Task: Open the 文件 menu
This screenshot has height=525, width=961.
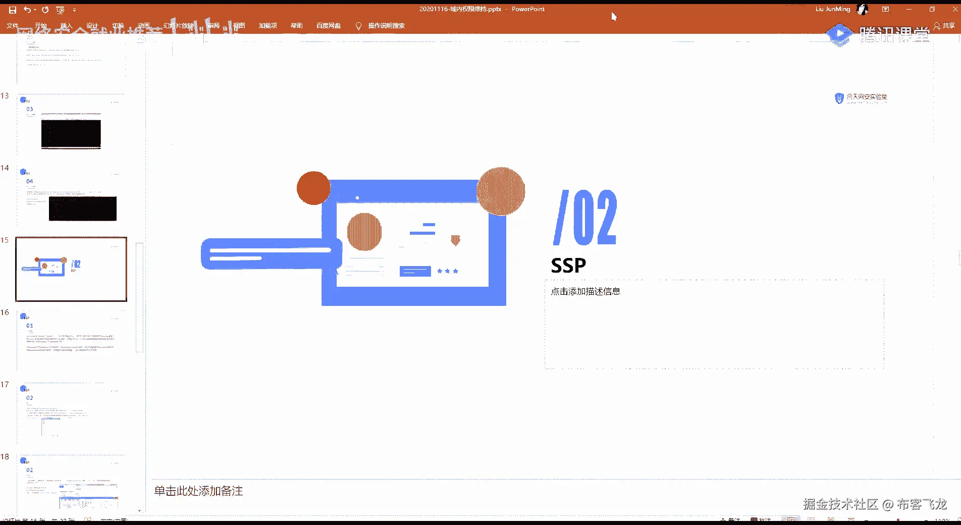Action: tap(13, 25)
